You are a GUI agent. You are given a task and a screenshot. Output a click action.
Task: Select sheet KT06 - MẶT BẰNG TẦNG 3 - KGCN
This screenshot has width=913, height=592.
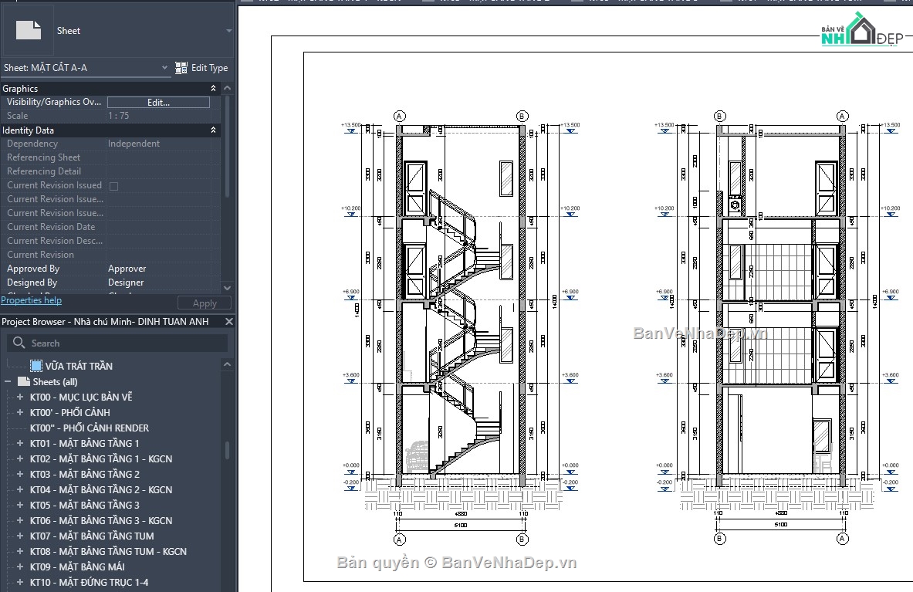(x=101, y=520)
